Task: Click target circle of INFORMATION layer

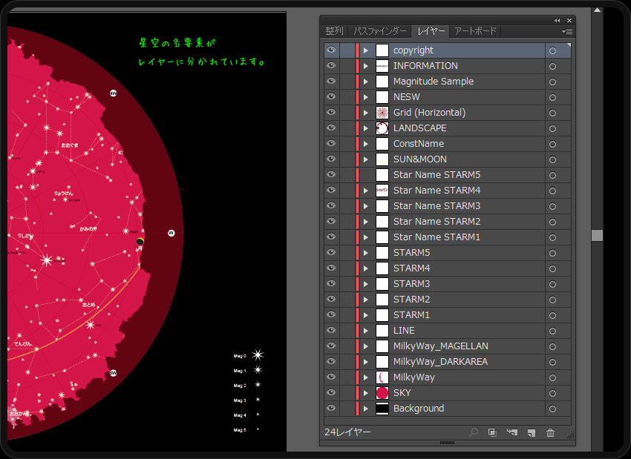Action: tap(552, 66)
